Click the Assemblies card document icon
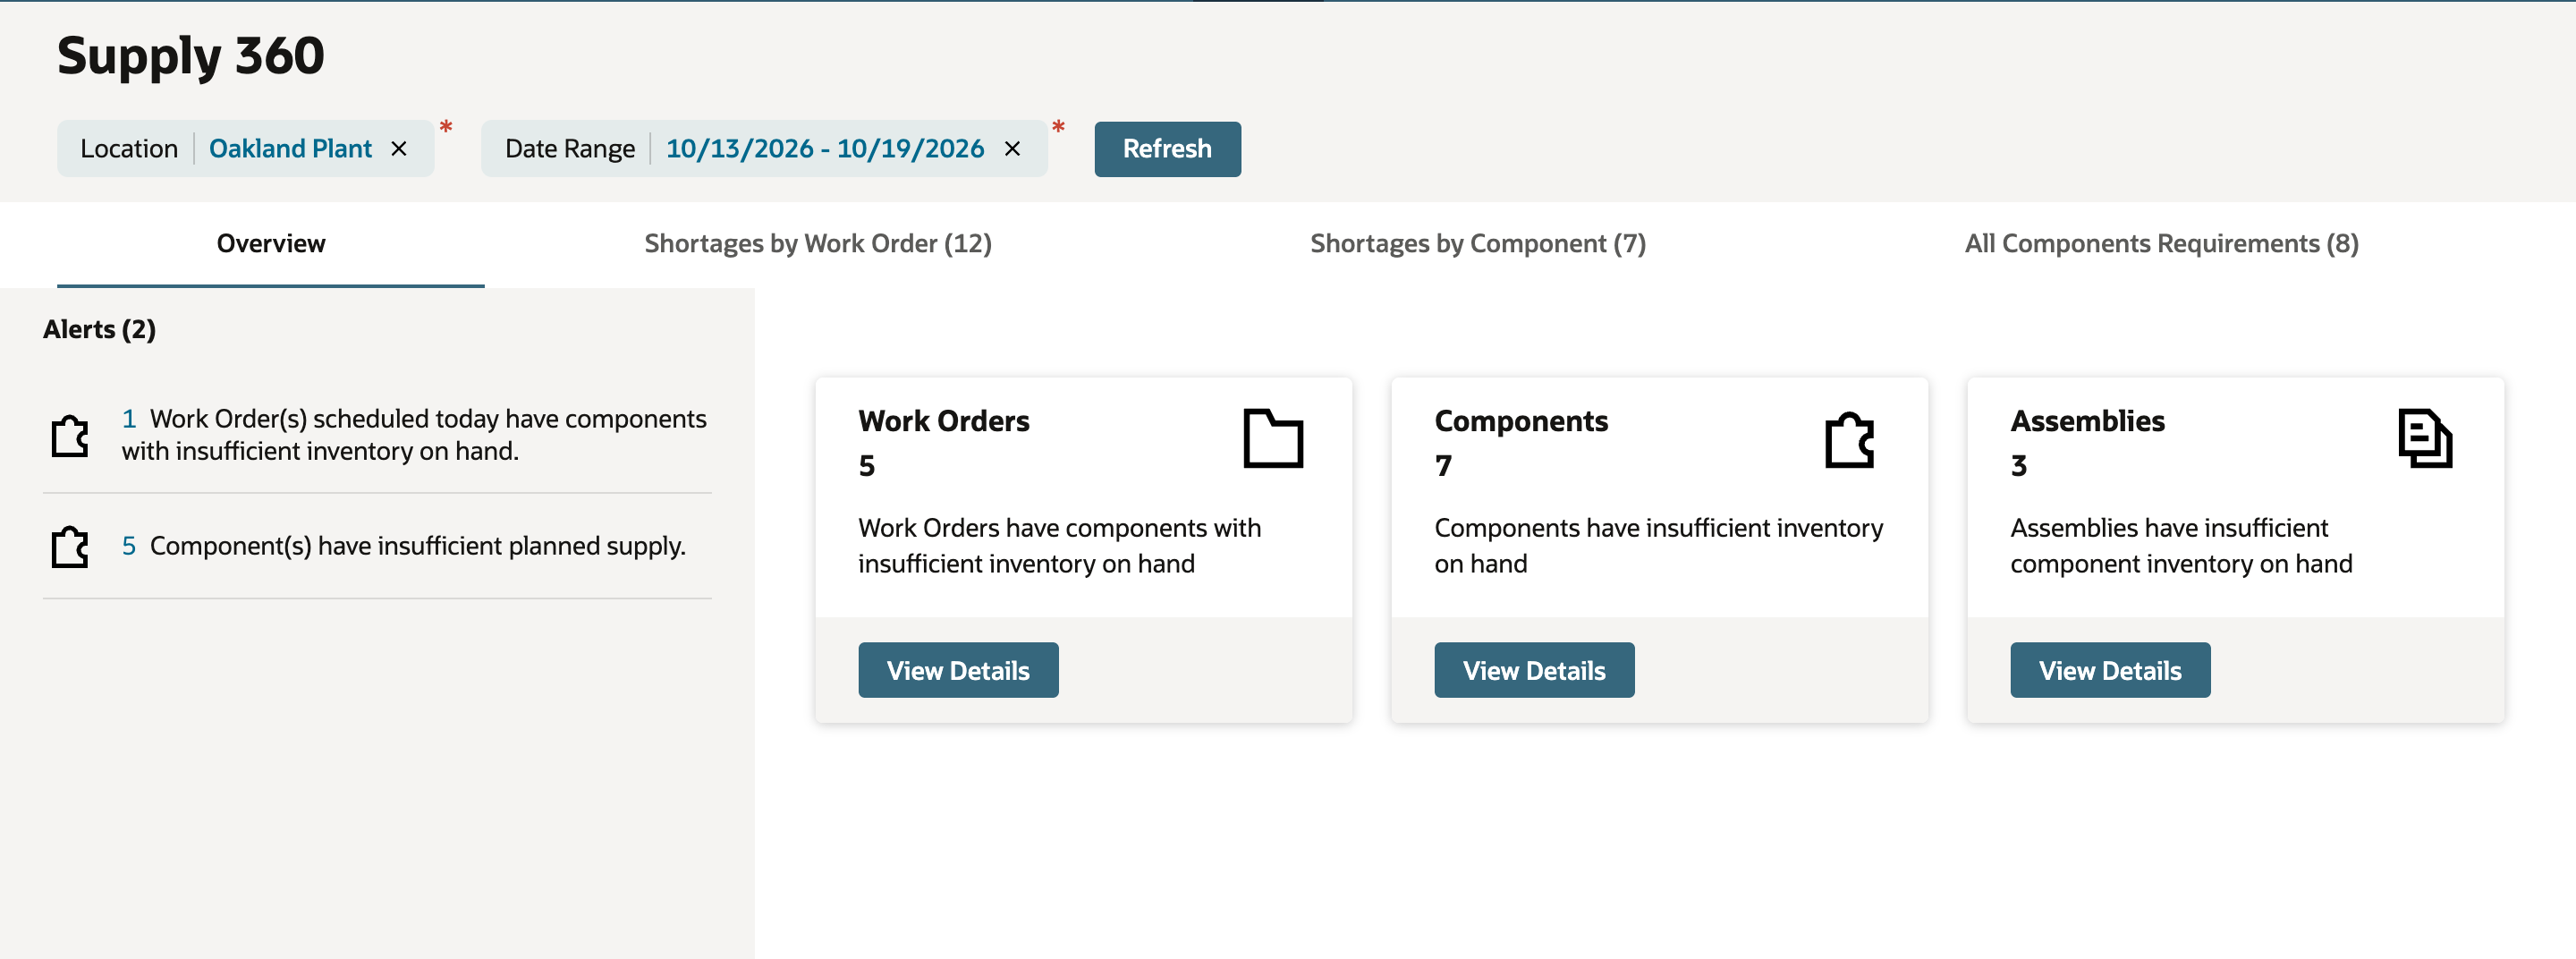 (x=2425, y=438)
